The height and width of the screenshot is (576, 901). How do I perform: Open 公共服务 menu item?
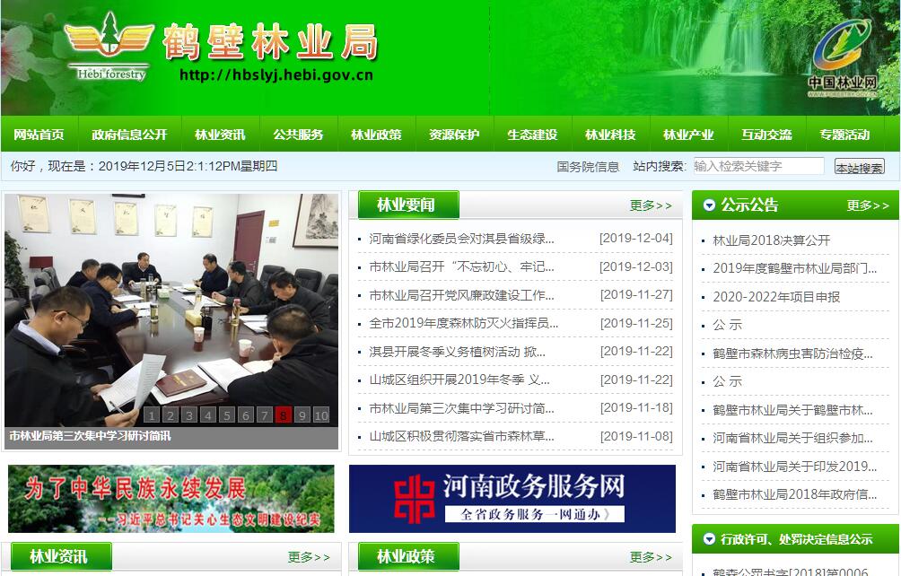298,135
